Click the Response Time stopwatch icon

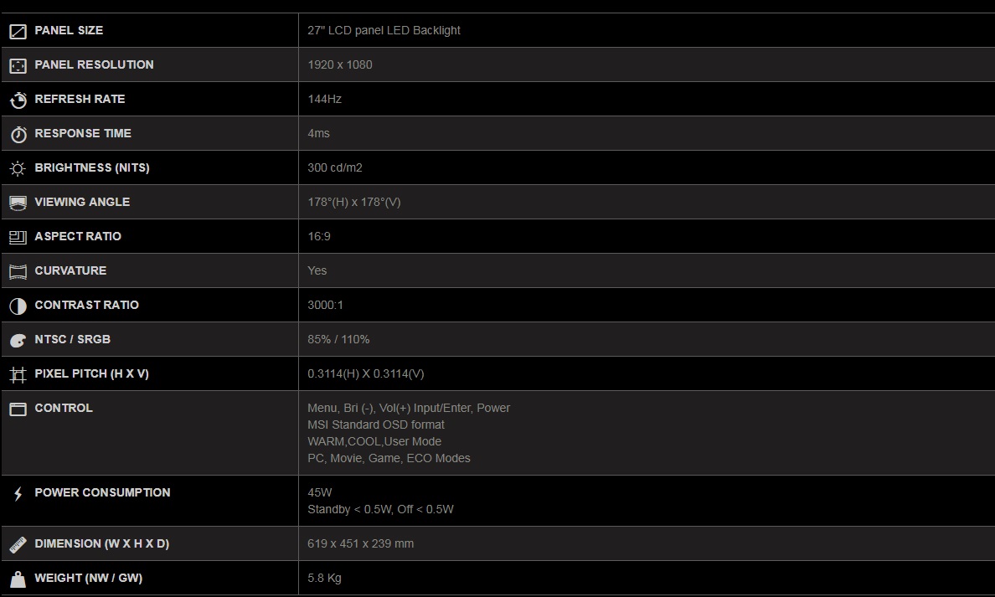click(18, 134)
